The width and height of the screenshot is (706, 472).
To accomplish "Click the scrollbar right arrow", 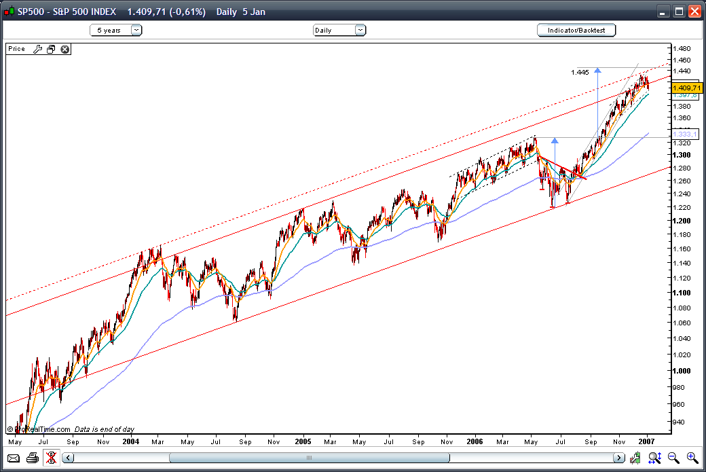I will pyautogui.click(x=619, y=458).
